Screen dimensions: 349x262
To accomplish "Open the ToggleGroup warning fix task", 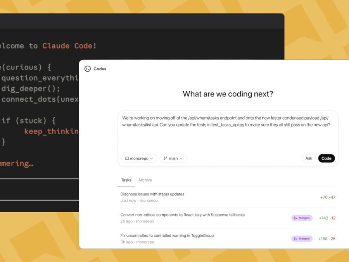I will pyautogui.click(x=167, y=236).
